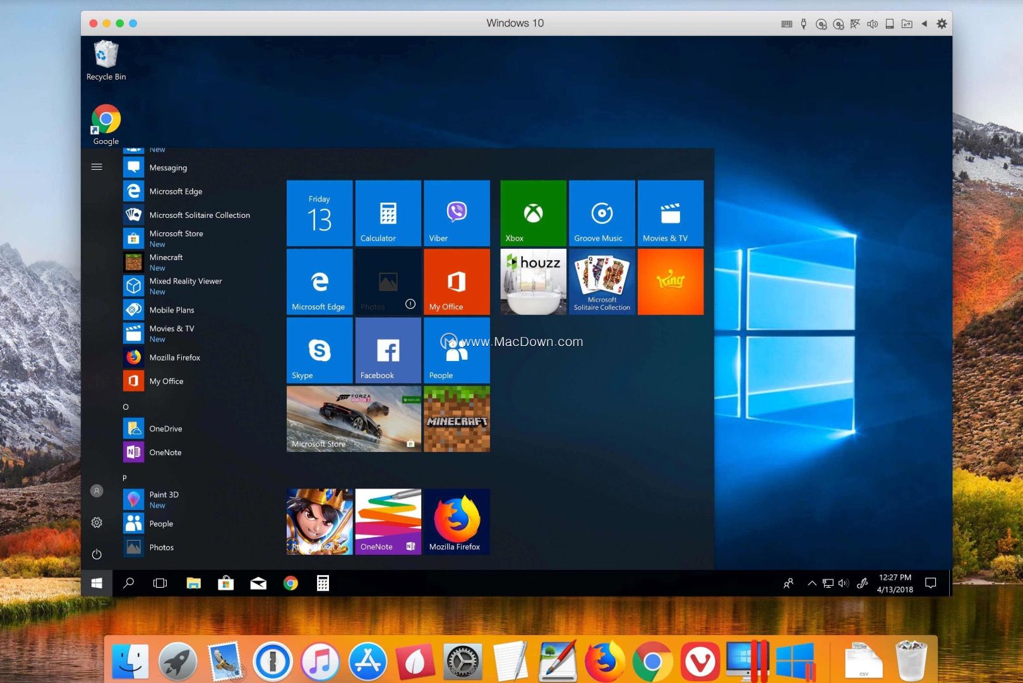
Task: Open System Preferences in the Dock
Action: point(463,661)
